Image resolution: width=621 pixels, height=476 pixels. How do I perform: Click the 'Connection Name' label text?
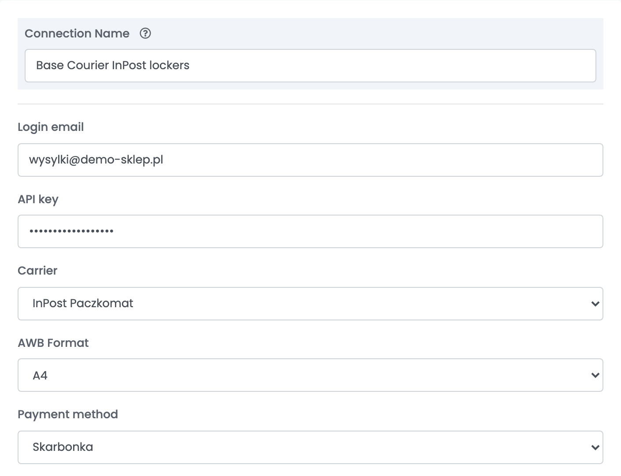pos(77,33)
